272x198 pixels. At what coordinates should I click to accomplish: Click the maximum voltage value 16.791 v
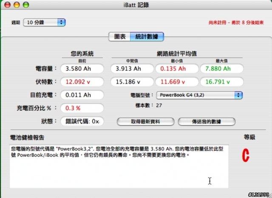point(222,82)
